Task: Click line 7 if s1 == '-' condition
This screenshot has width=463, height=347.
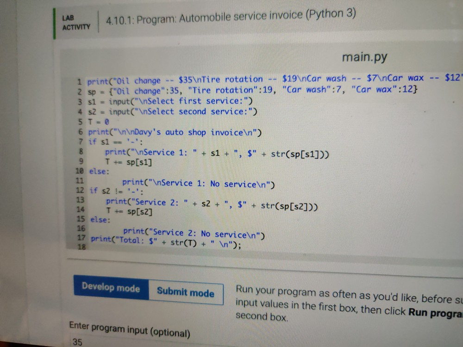Action: pyautogui.click(x=116, y=142)
